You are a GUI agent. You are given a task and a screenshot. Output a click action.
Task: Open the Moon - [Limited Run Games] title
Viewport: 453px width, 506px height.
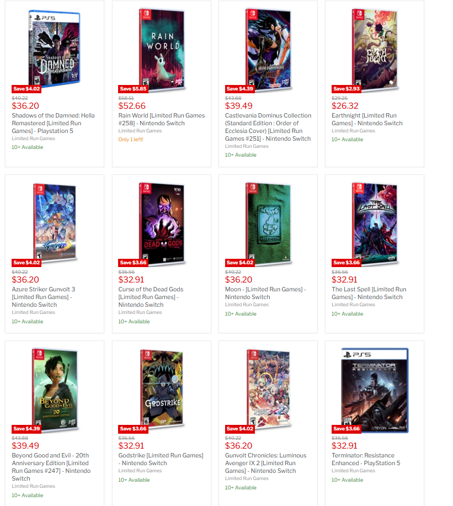[265, 293]
